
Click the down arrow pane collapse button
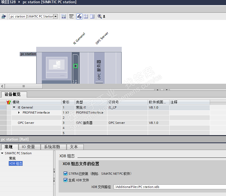[x=167, y=90]
